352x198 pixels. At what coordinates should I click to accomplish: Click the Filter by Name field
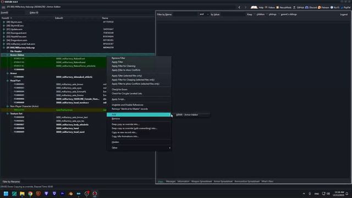(x=185, y=14)
